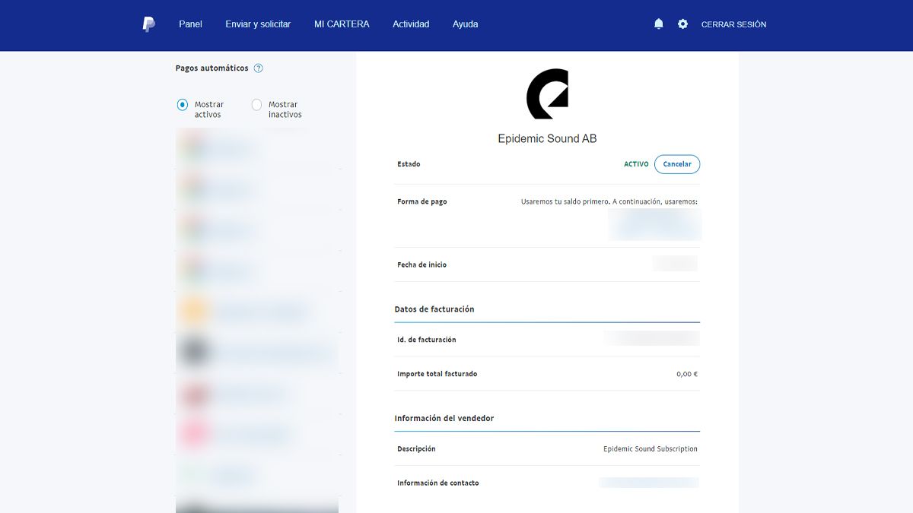Go to Enviar y solicitar

(257, 24)
